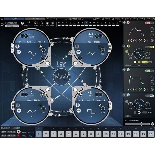Click the OSC1 FDBK knob

pos(43,50)
